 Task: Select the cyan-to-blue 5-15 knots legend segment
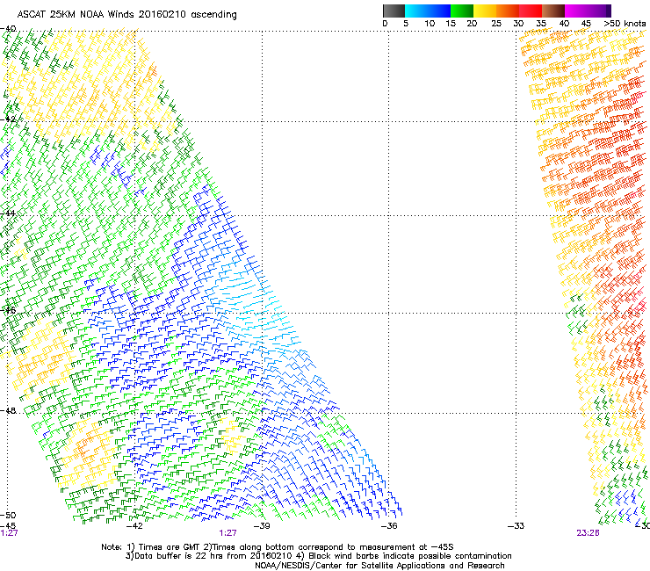[x=428, y=11]
